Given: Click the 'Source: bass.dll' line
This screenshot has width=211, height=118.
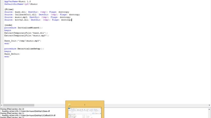Looking at the screenshot, I should coord(37,12).
